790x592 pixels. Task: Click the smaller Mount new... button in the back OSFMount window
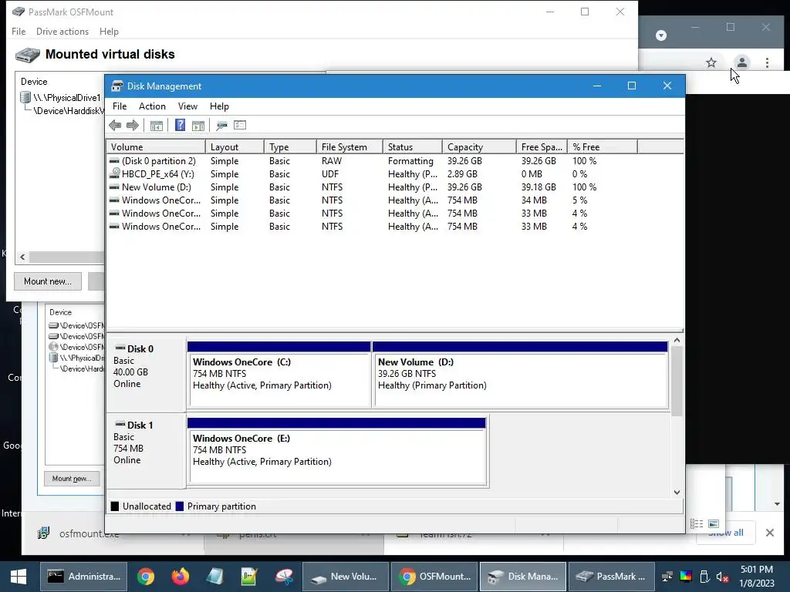click(x=72, y=478)
